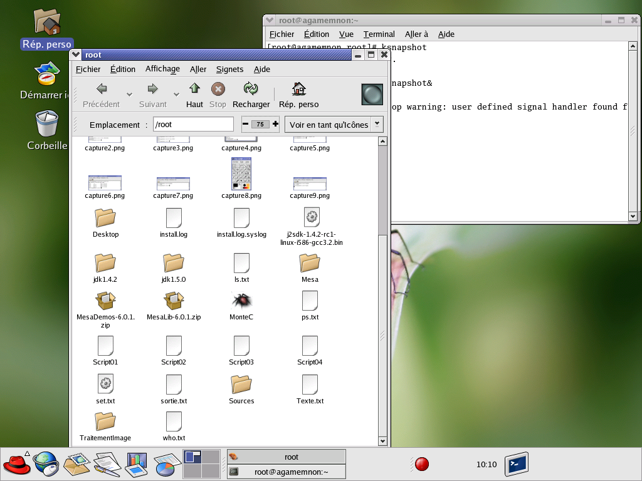The image size is (642, 481).
Task: Switch to the second workspace in pager
Action: (x=211, y=457)
